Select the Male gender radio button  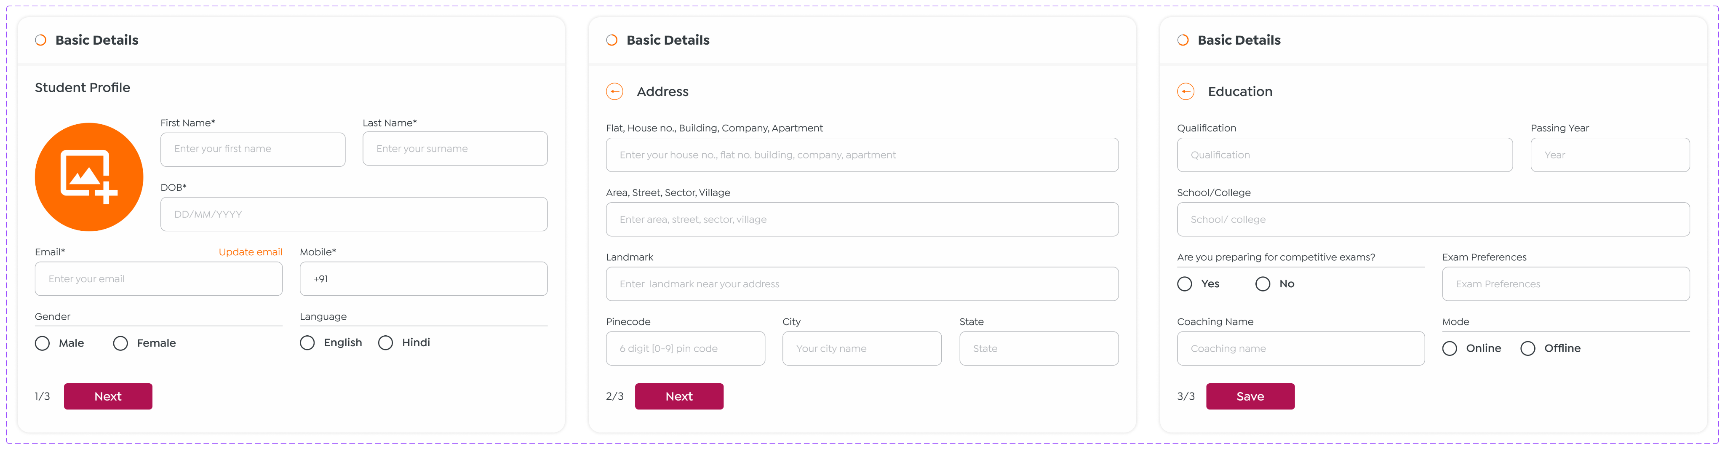click(x=42, y=343)
